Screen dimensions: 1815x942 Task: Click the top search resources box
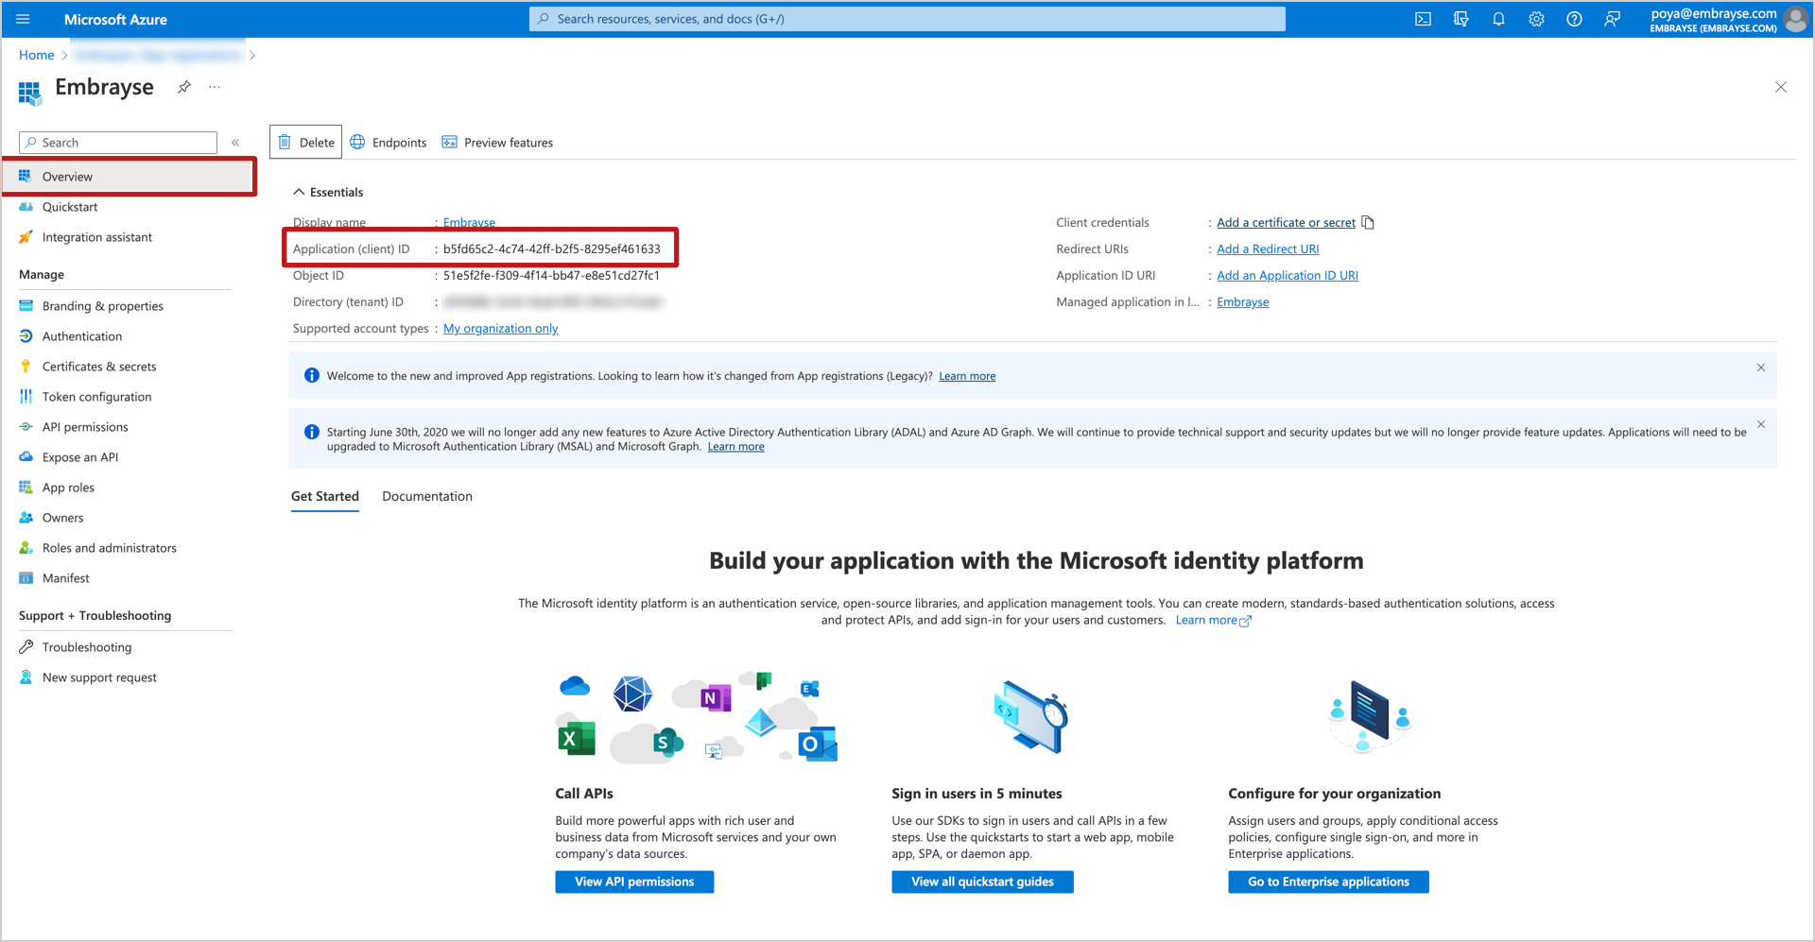coord(907,19)
